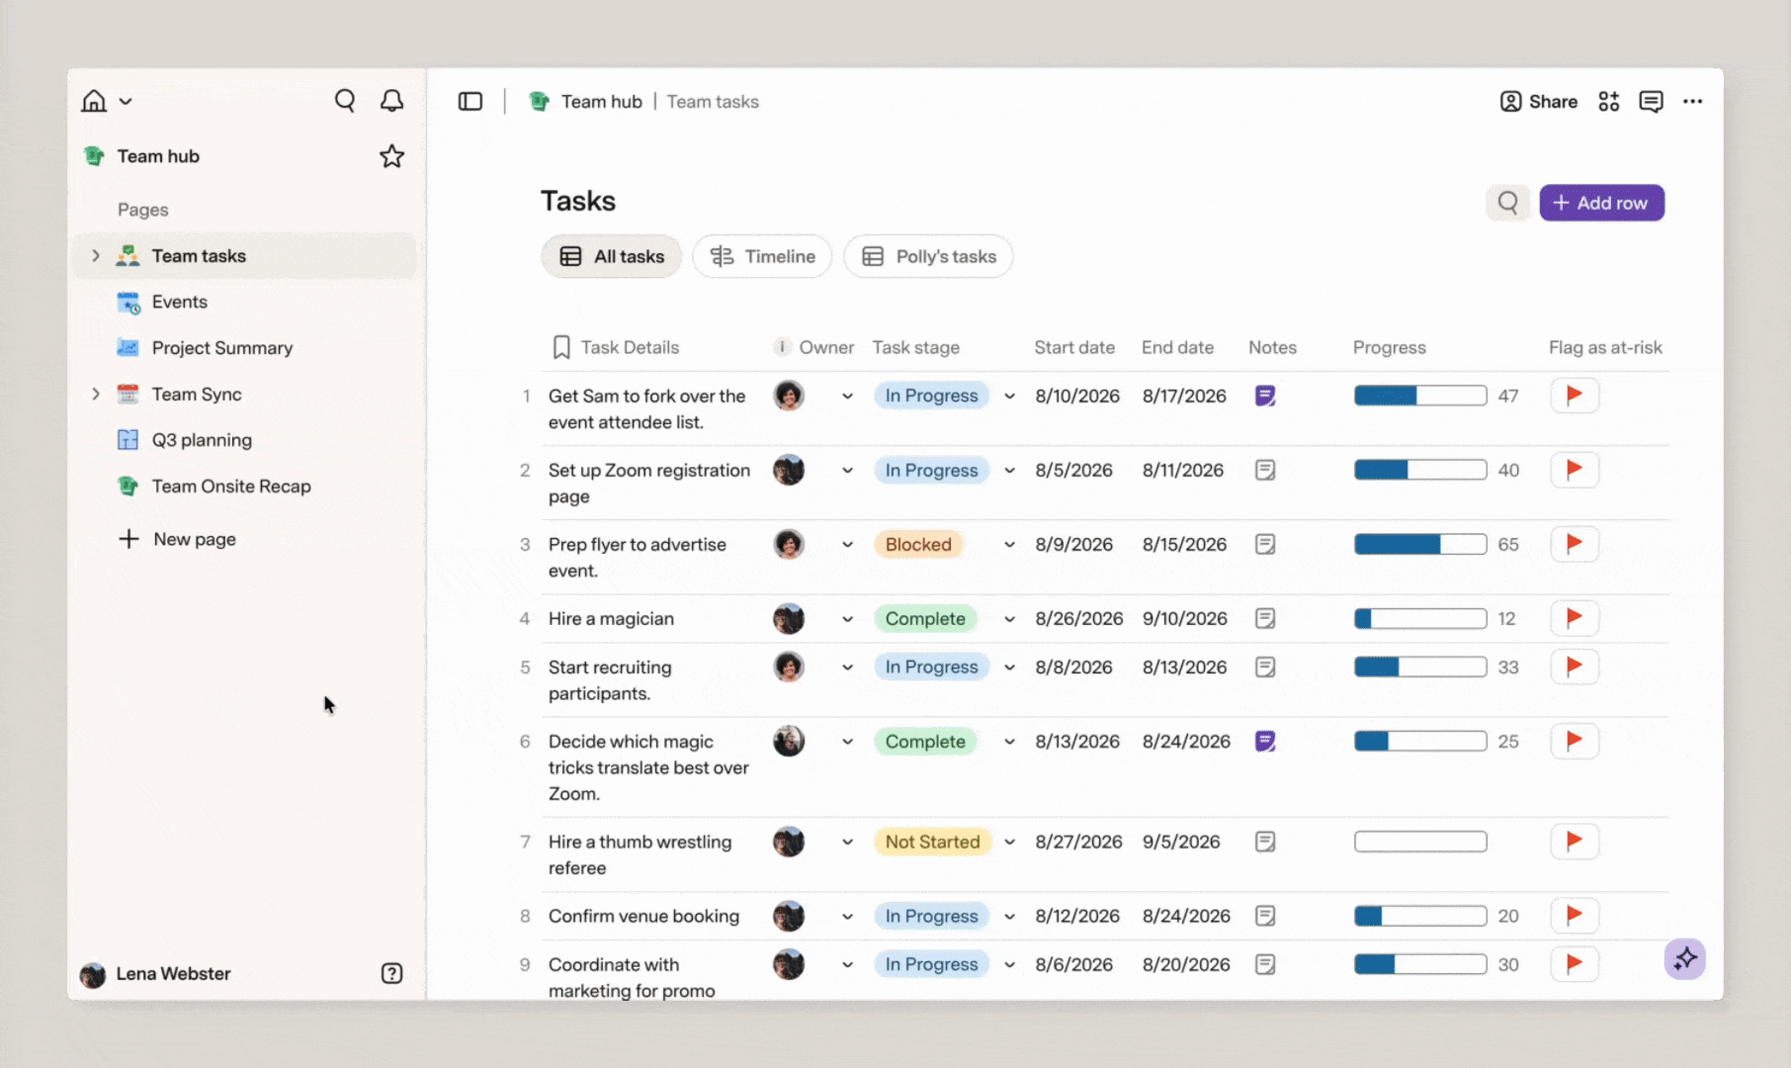Toggle at-risk flag for Get Sam task

(x=1575, y=396)
